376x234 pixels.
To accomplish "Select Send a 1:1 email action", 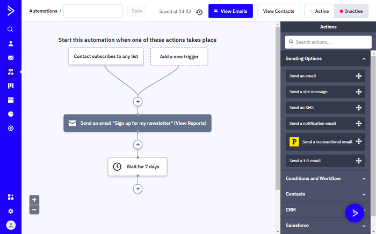I will tap(325, 161).
